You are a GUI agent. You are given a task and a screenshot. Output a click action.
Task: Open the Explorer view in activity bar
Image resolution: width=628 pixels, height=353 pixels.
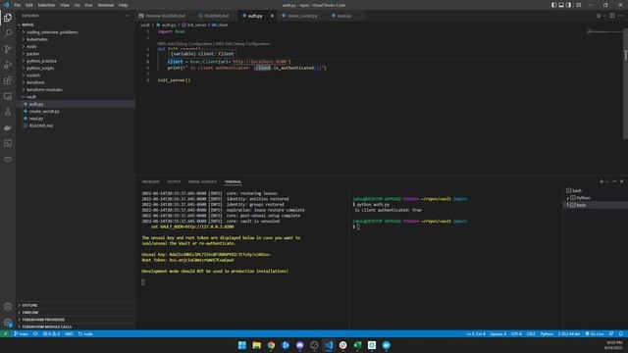[x=8, y=18]
